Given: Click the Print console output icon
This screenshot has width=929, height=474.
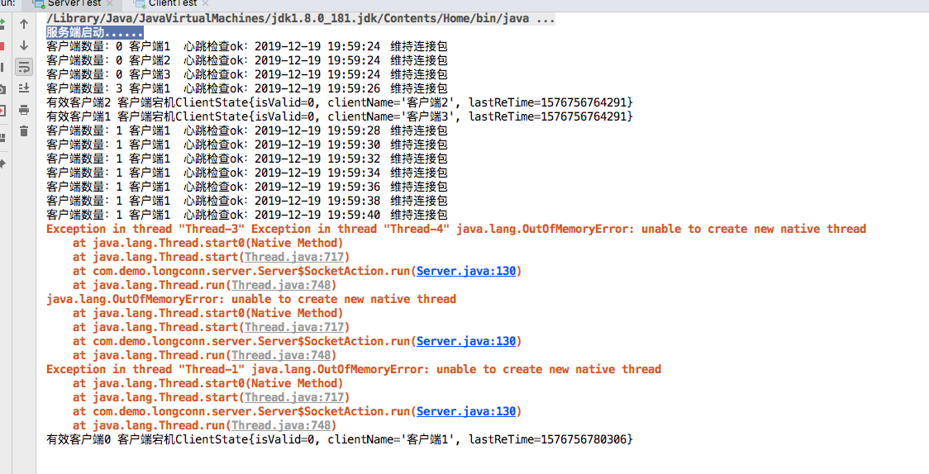Looking at the screenshot, I should (x=24, y=110).
